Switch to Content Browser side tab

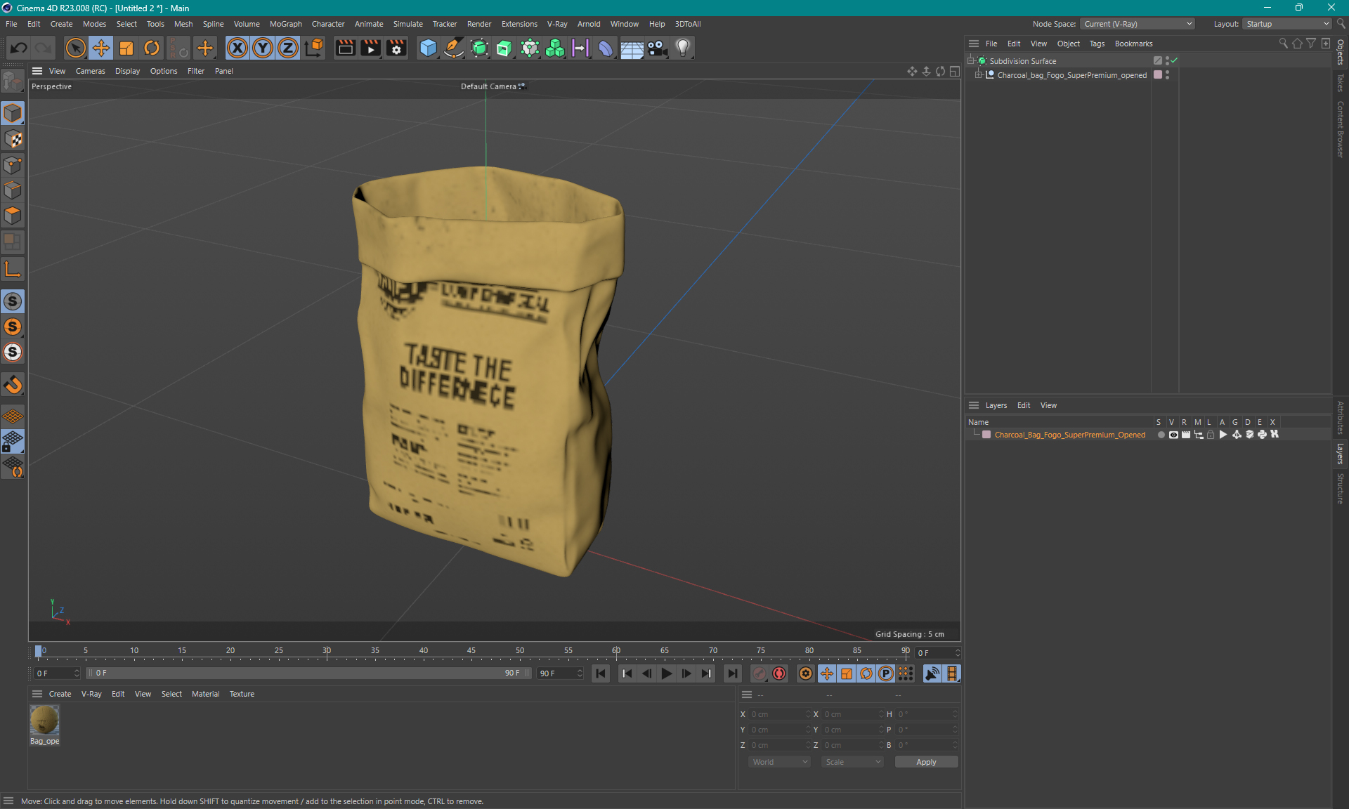click(x=1341, y=129)
